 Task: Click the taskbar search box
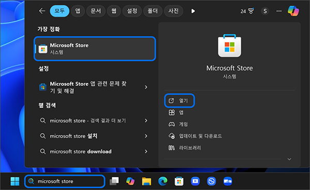tap(65, 181)
